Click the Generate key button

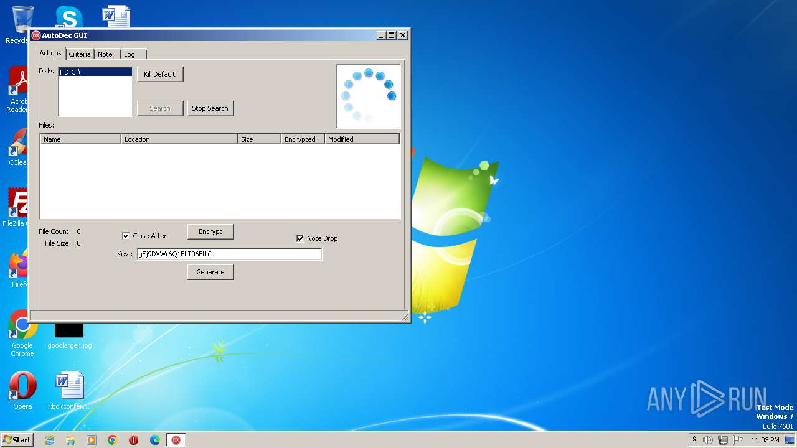[x=210, y=272]
